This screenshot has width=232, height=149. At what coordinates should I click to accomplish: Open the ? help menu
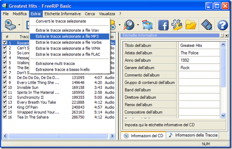tap(120, 14)
